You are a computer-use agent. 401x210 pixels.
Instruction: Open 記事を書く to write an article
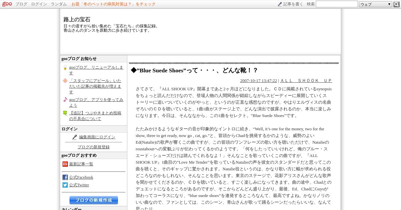[293, 4]
